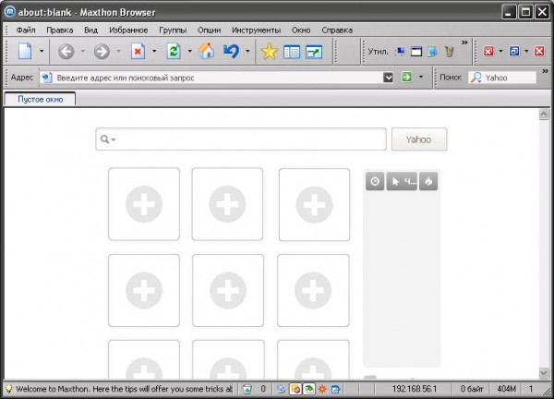This screenshot has width=554, height=399.
Task: Open the Справка menu
Action: (337, 30)
